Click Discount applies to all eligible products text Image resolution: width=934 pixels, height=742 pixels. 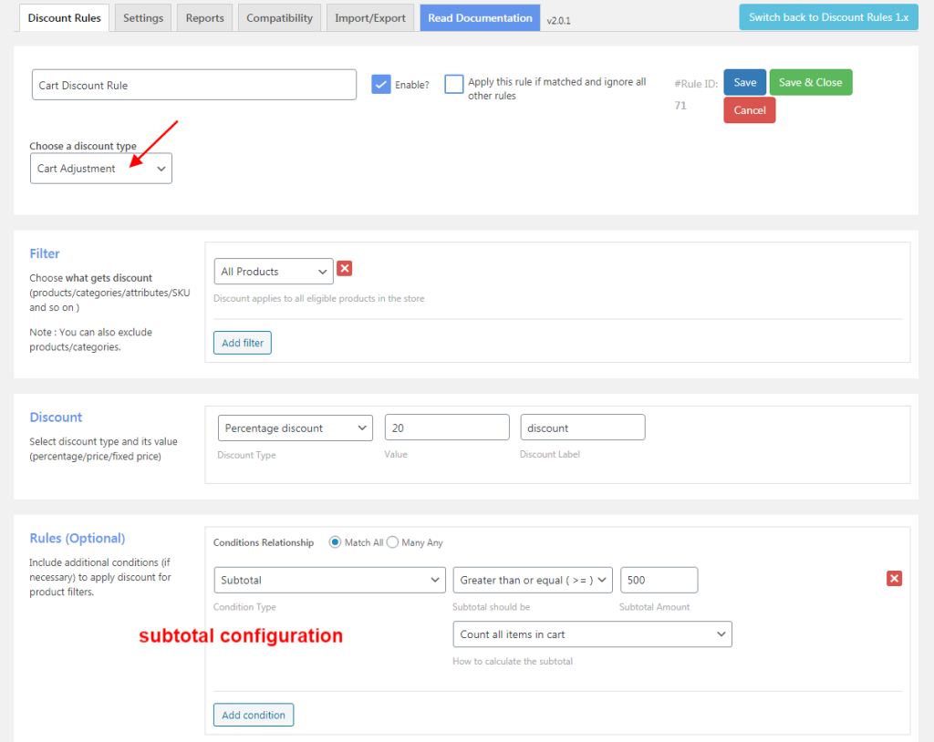pyautogui.click(x=318, y=298)
